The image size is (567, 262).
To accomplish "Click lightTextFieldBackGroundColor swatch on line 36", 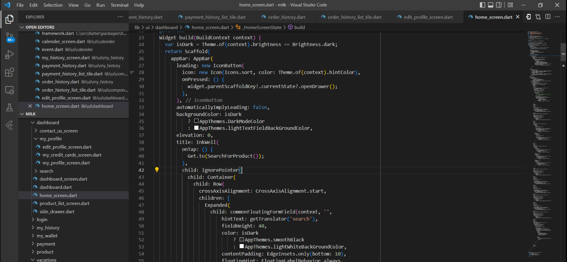I will (196, 128).
